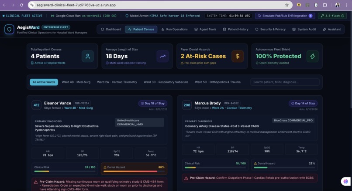Click the dollar icon on Payer Denial Hazards card

(238, 56)
